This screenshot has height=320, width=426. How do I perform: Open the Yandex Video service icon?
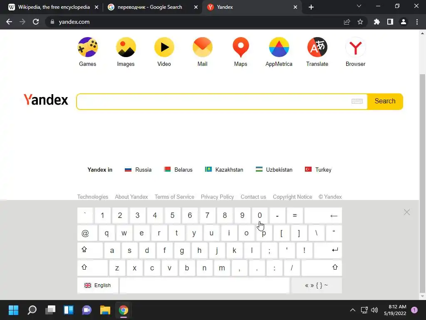(164, 47)
